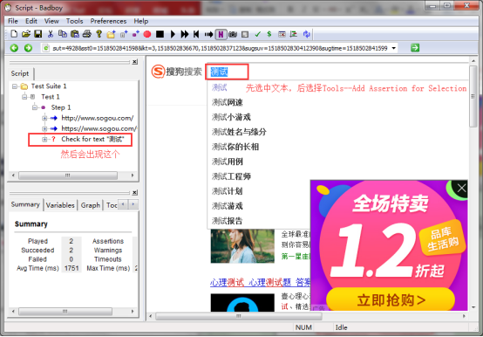Viewport: 483px width, 337px height.
Task: Capture a screenshot with the camera icon
Action: pyautogui.click(x=233, y=34)
